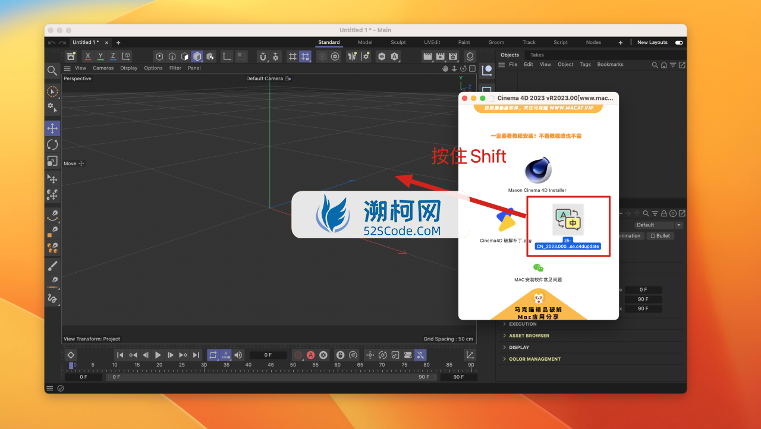
Task: Select the Cinema4D 破解补丁.pkg file
Action: pos(507,220)
